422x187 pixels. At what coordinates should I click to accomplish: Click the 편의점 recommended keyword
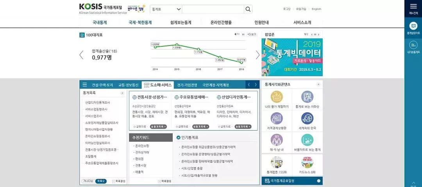coord(139,159)
